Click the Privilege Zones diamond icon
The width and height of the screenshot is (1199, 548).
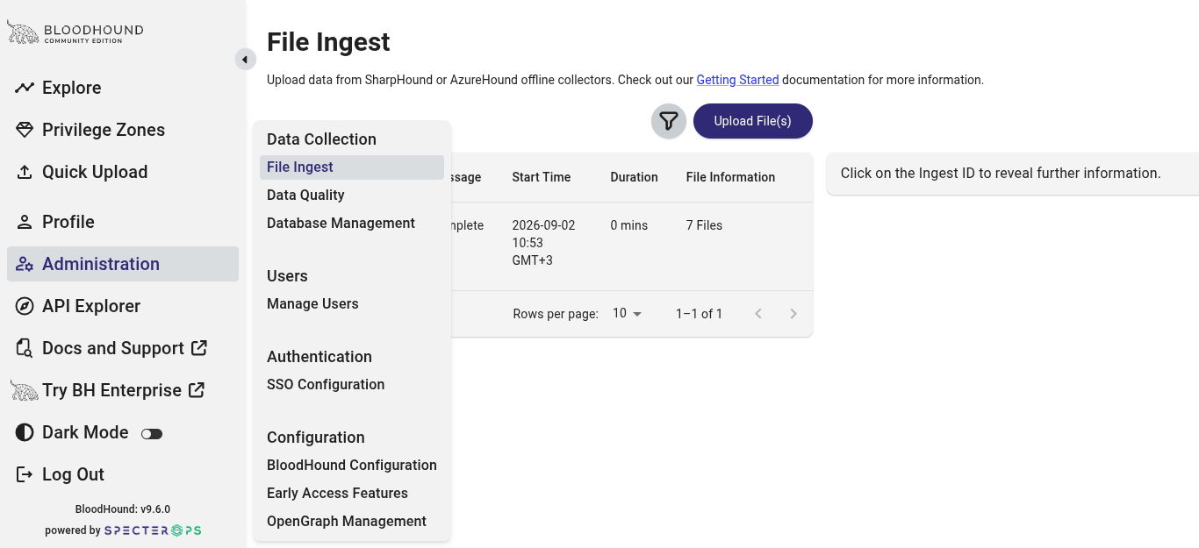pos(25,130)
